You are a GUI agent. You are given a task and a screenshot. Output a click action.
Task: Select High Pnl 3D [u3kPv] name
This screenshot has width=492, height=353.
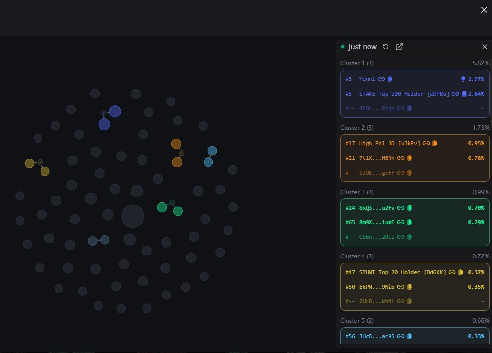389,143
